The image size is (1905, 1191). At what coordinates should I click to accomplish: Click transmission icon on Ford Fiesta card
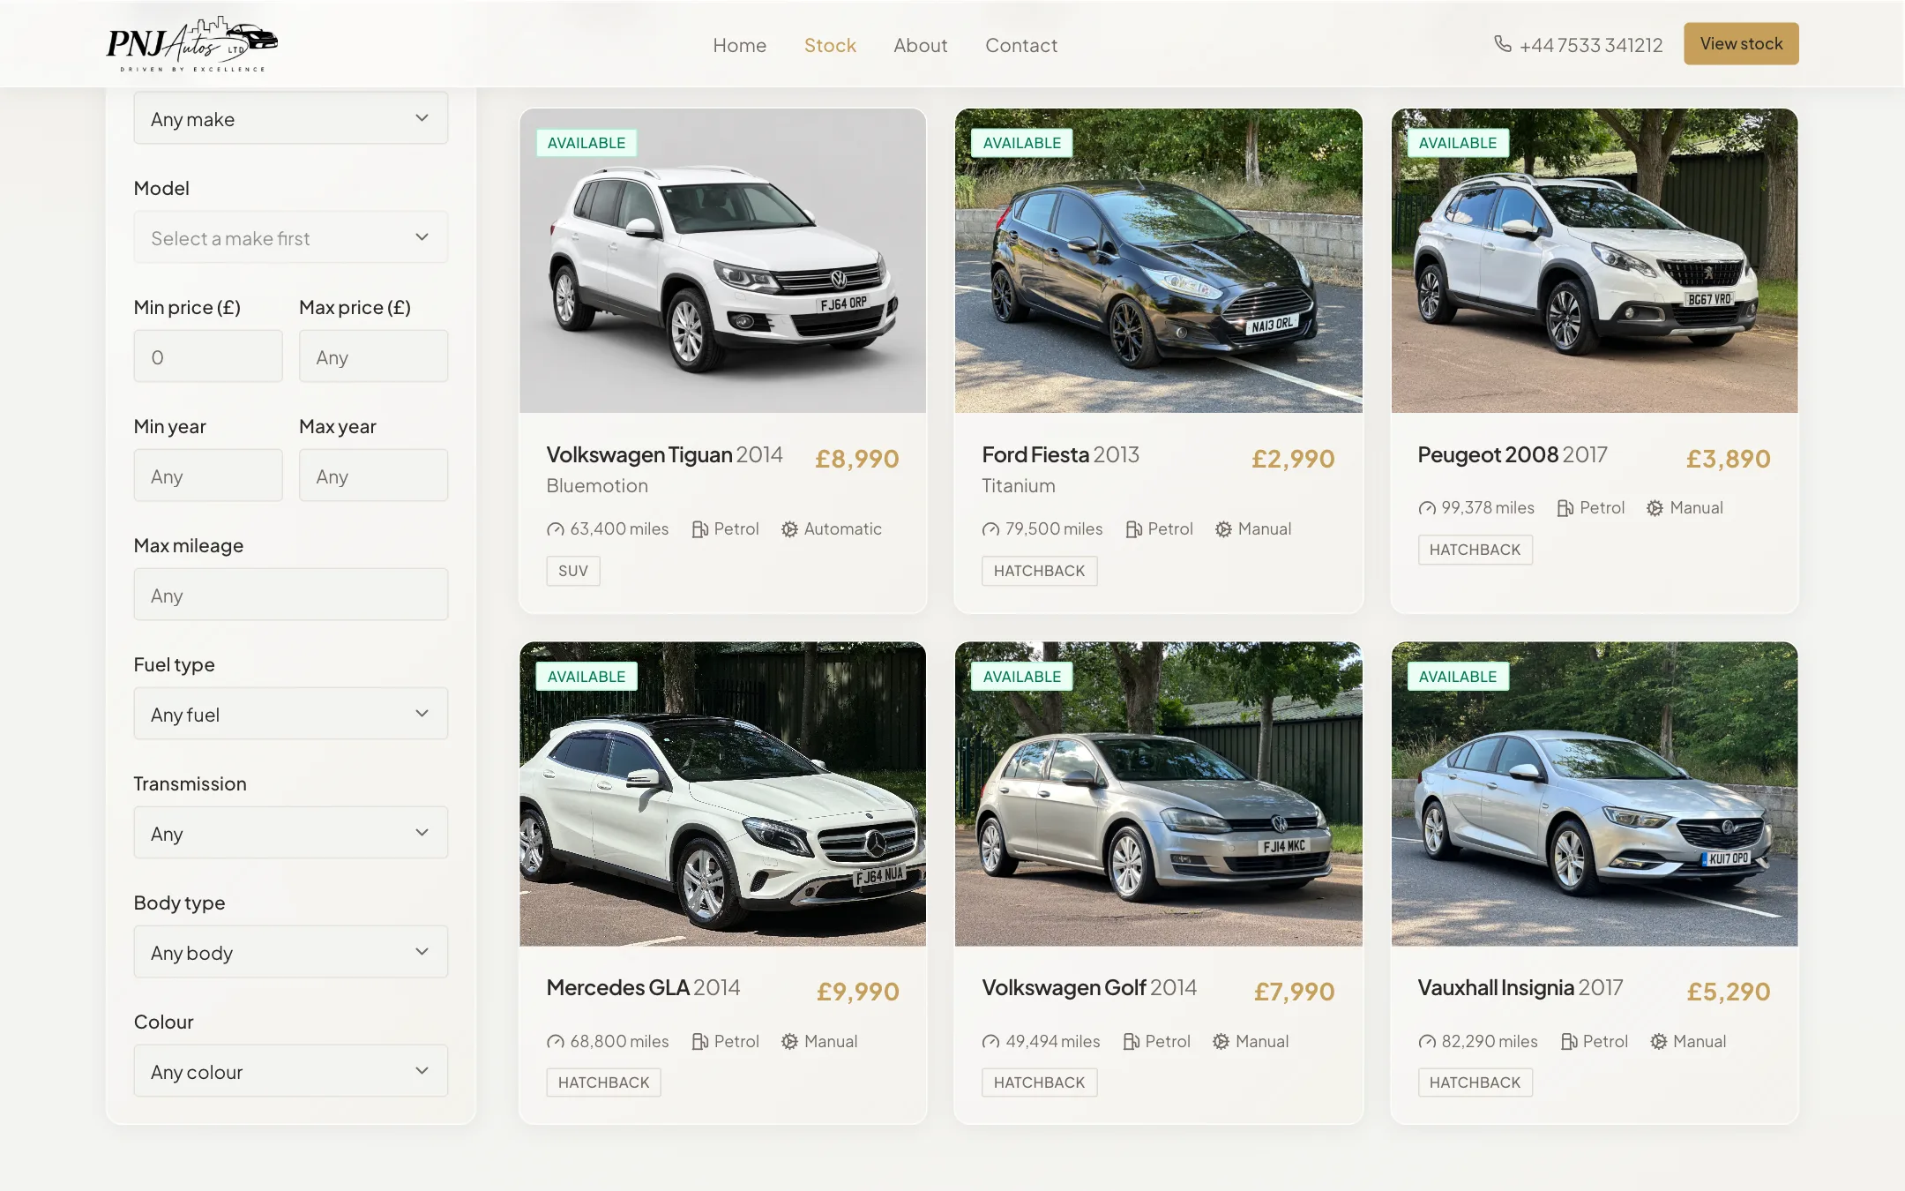[x=1223, y=529]
